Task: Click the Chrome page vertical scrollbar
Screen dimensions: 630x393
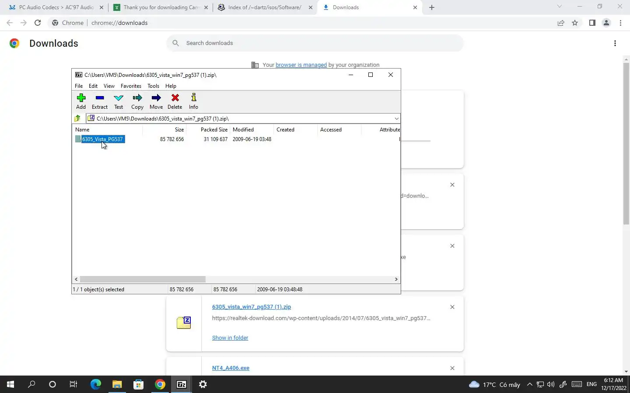Action: point(626,144)
